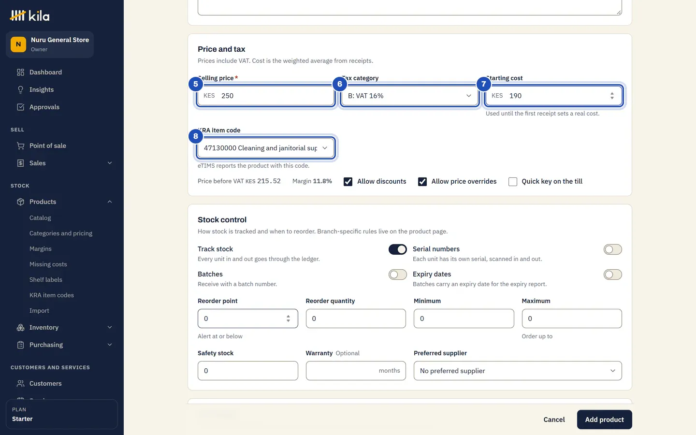This screenshot has height=435, width=696.
Task: Click the Selling price input field
Action: pyautogui.click(x=266, y=96)
